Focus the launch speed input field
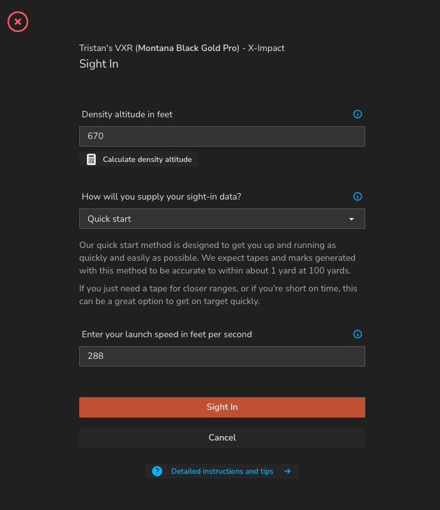The height and width of the screenshot is (510, 440). click(x=222, y=356)
